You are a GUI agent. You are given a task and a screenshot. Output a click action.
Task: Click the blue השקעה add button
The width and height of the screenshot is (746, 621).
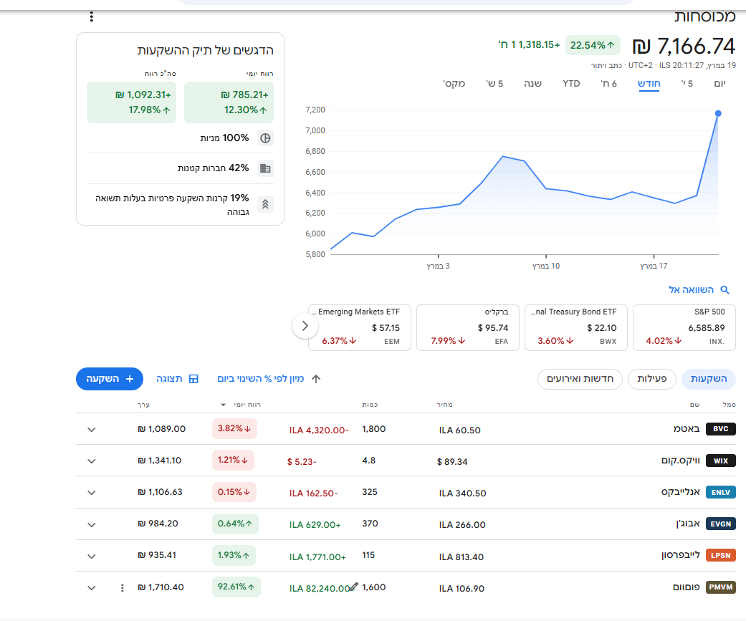pos(110,379)
